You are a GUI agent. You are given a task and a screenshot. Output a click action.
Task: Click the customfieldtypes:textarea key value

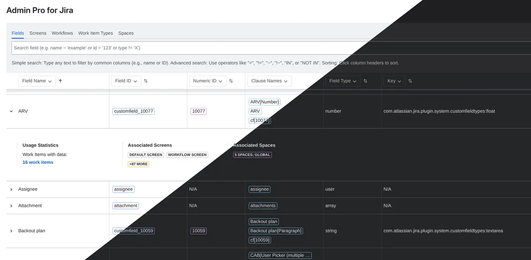point(443,231)
